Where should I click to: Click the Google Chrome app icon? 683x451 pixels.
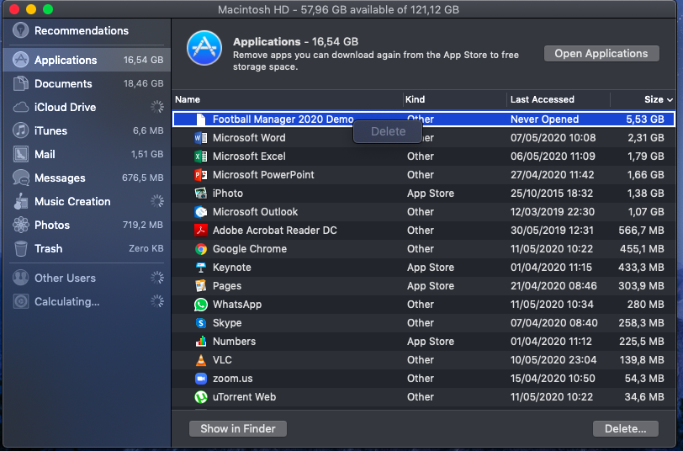(x=200, y=249)
